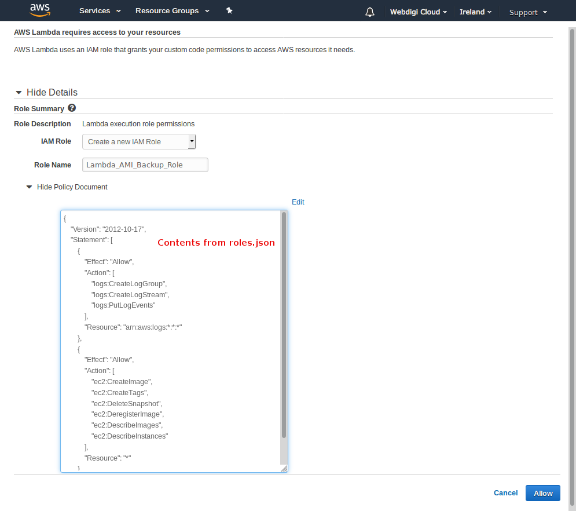The width and height of the screenshot is (576, 511).
Task: Click the Lambda execution role permissions description
Action: coord(138,124)
